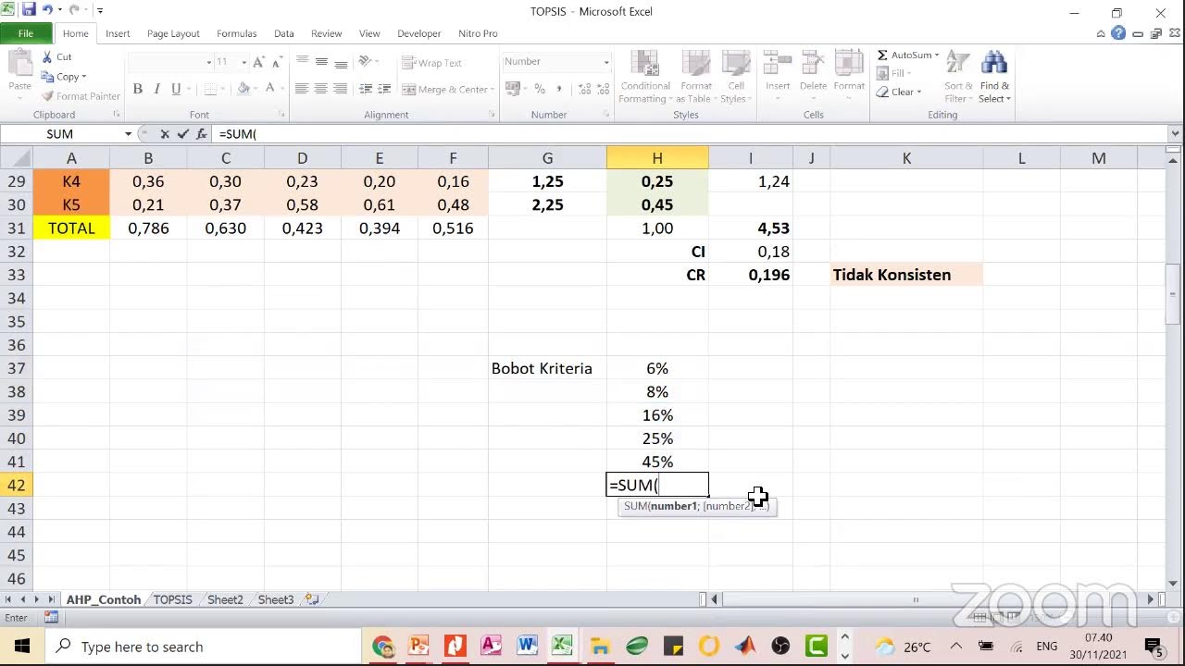This screenshot has width=1185, height=666.
Task: Center text horizontally
Action: point(320,89)
